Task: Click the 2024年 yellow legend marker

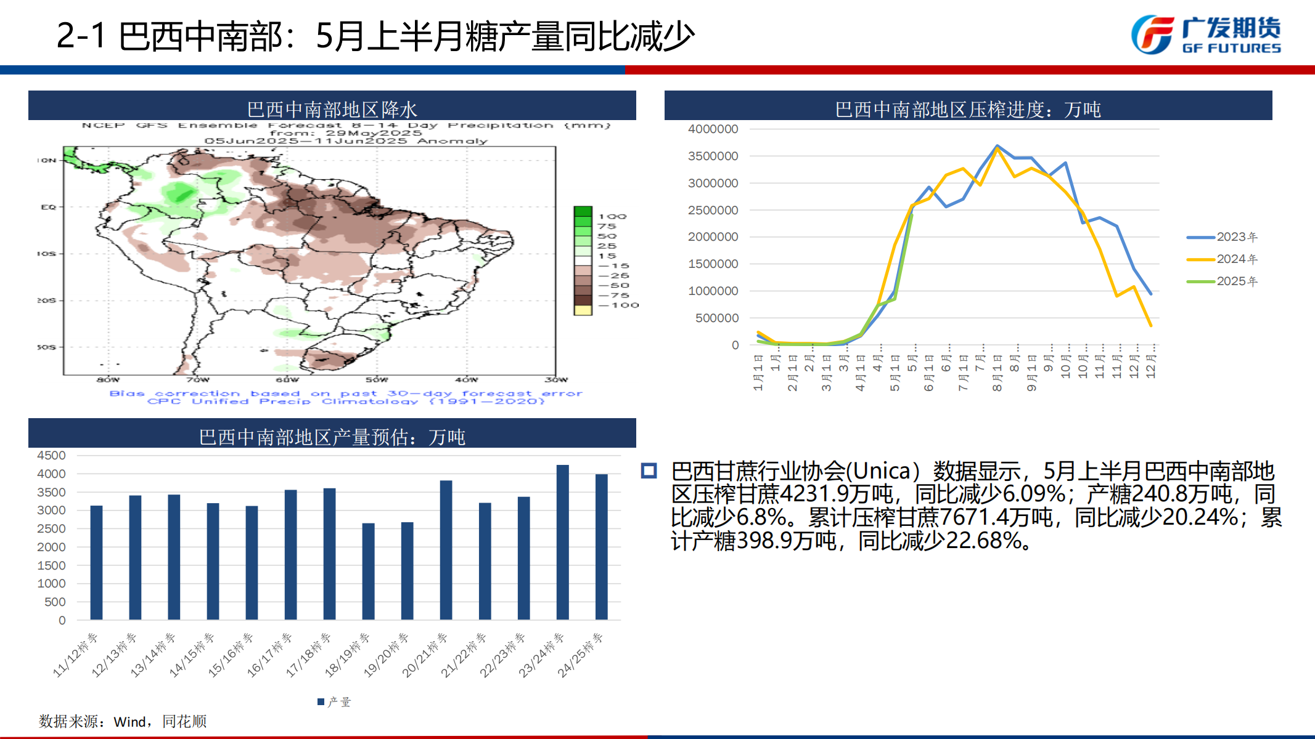Action: pyautogui.click(x=1200, y=259)
